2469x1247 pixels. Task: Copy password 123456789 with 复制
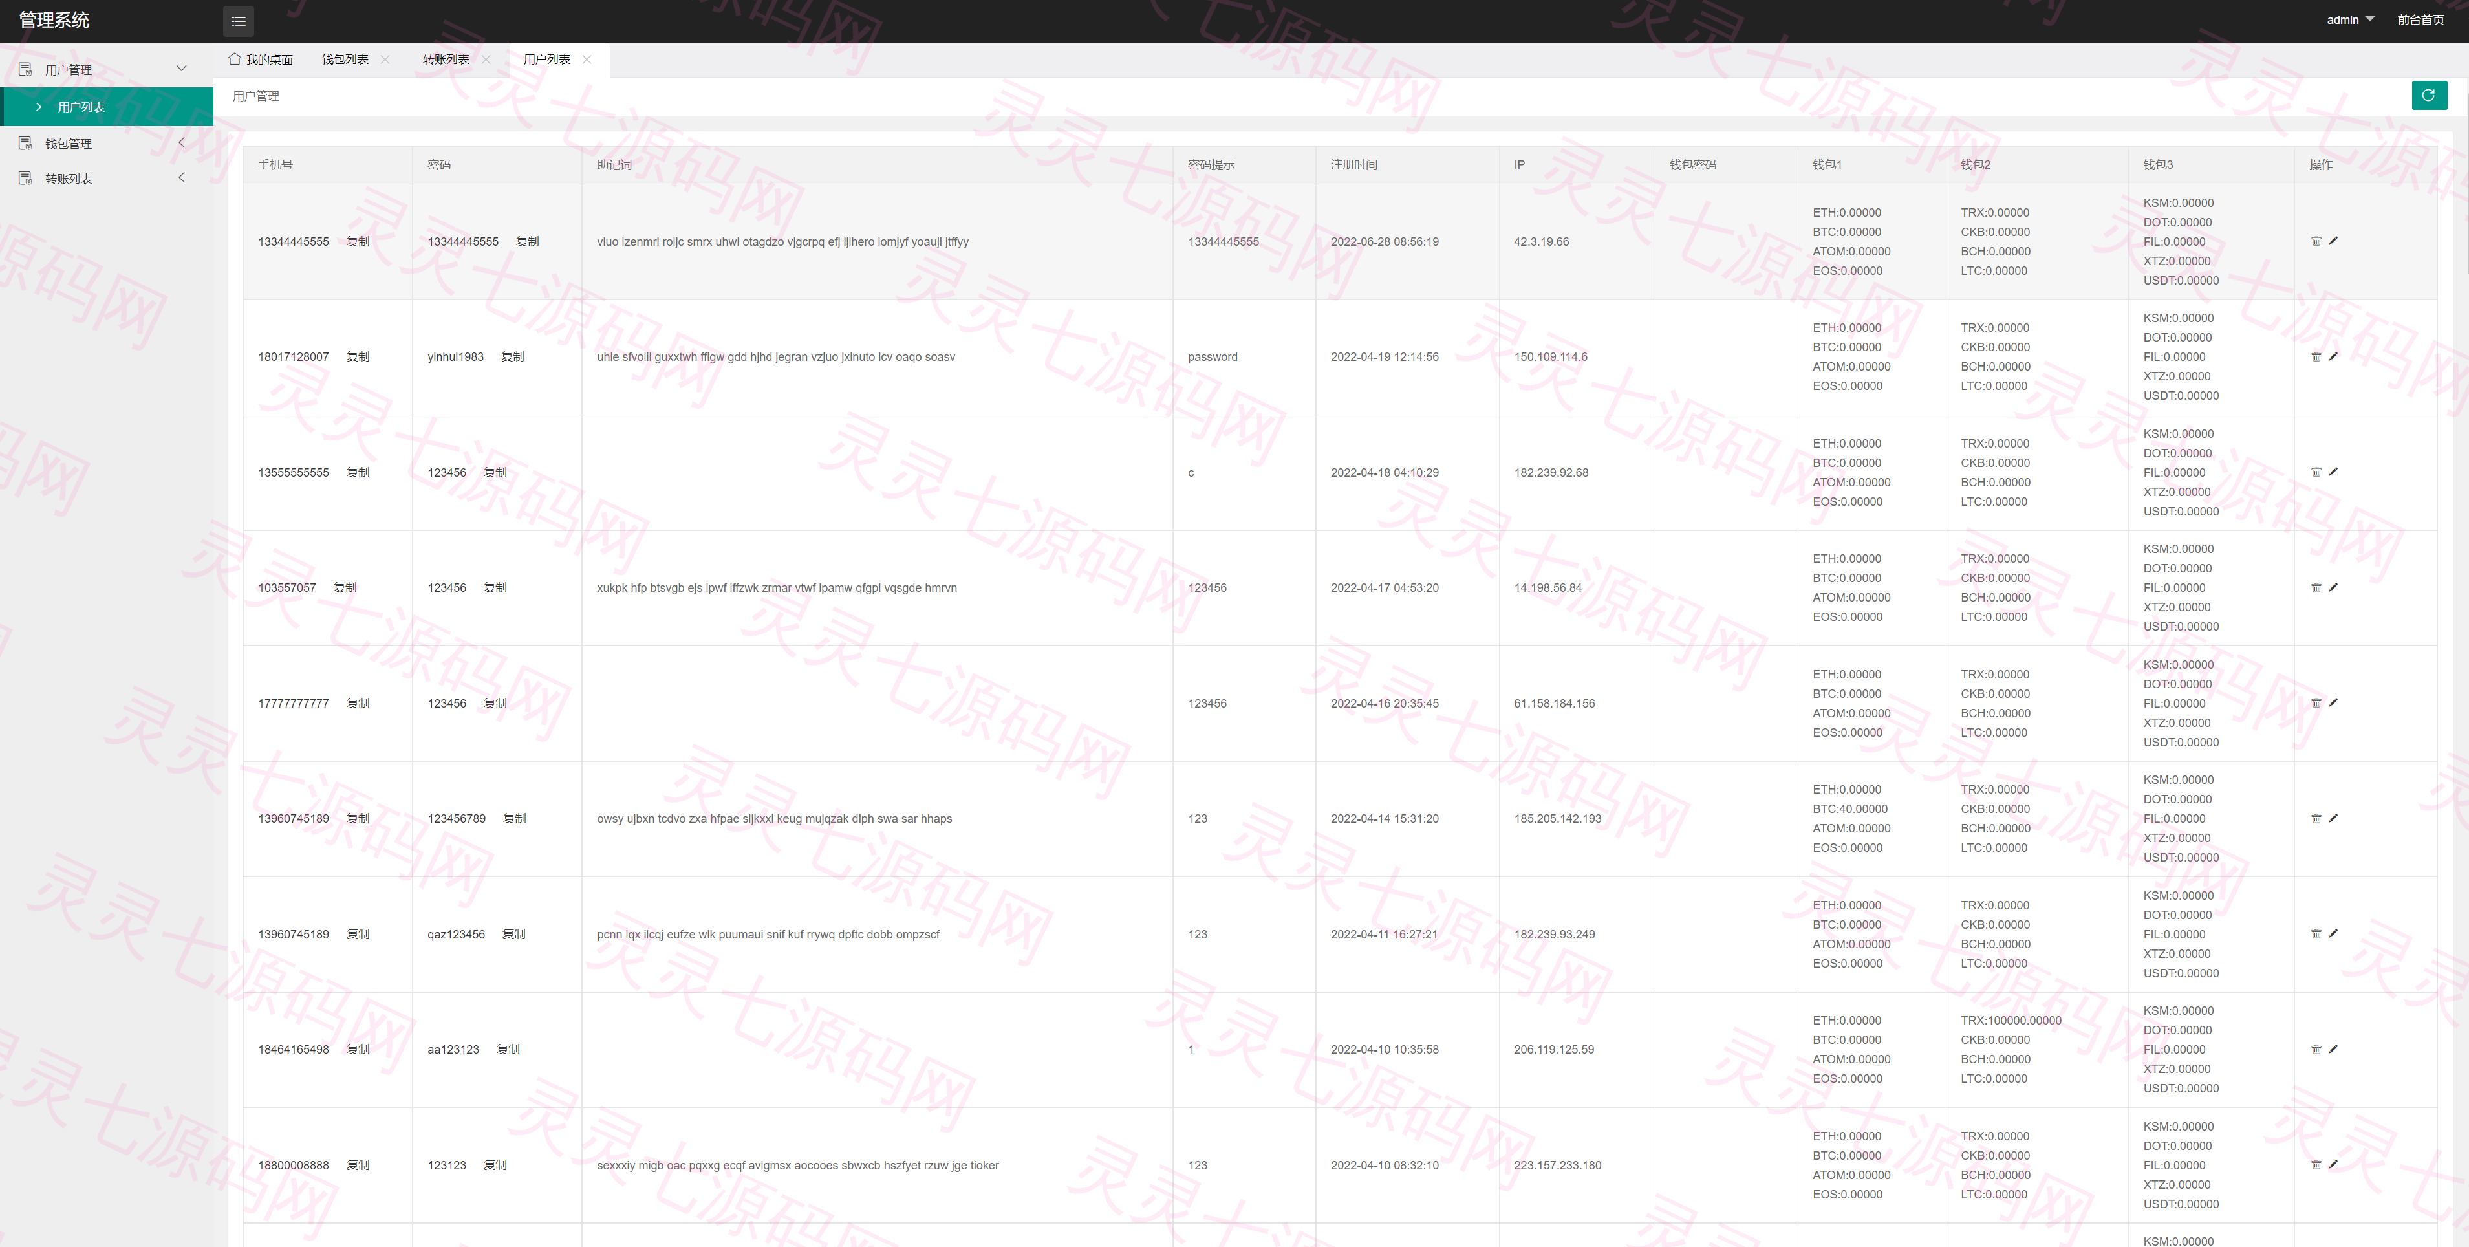point(515,819)
